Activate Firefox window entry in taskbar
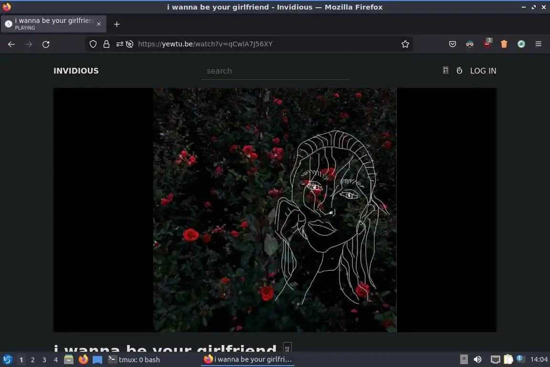550x367 pixels. click(248, 359)
